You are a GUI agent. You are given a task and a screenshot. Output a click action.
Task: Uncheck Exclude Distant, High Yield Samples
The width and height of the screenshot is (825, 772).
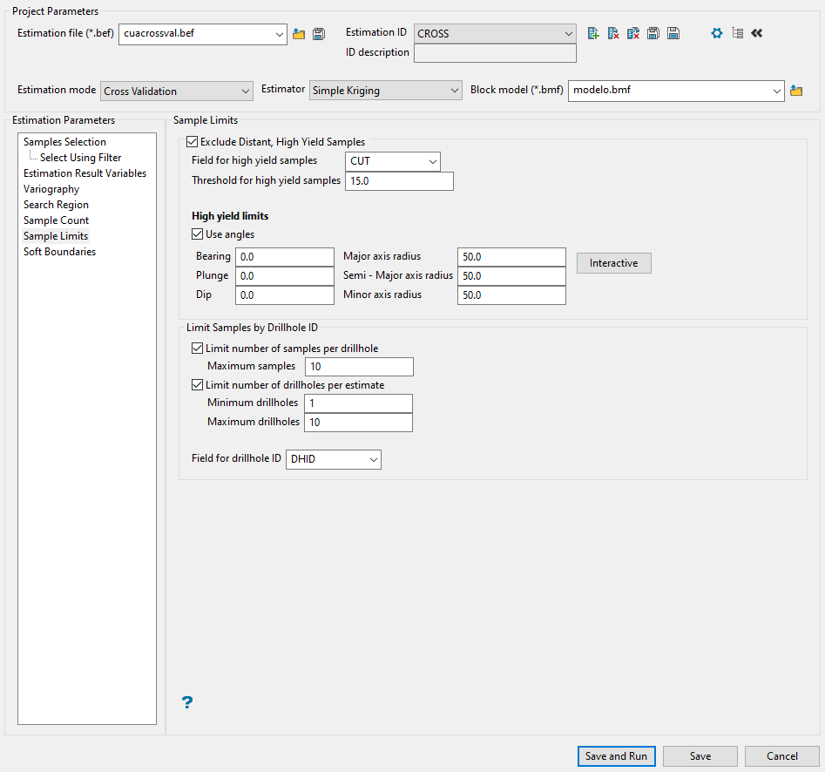coord(193,142)
